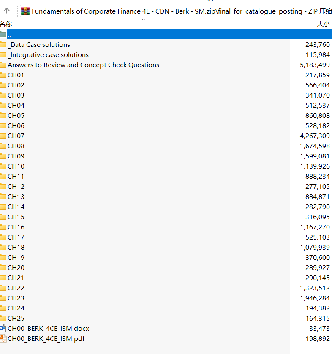The height and width of the screenshot is (354, 332).
Task: Select the CH00_BERK_4CE_ISM.pdf file name
Action: (x=46, y=339)
